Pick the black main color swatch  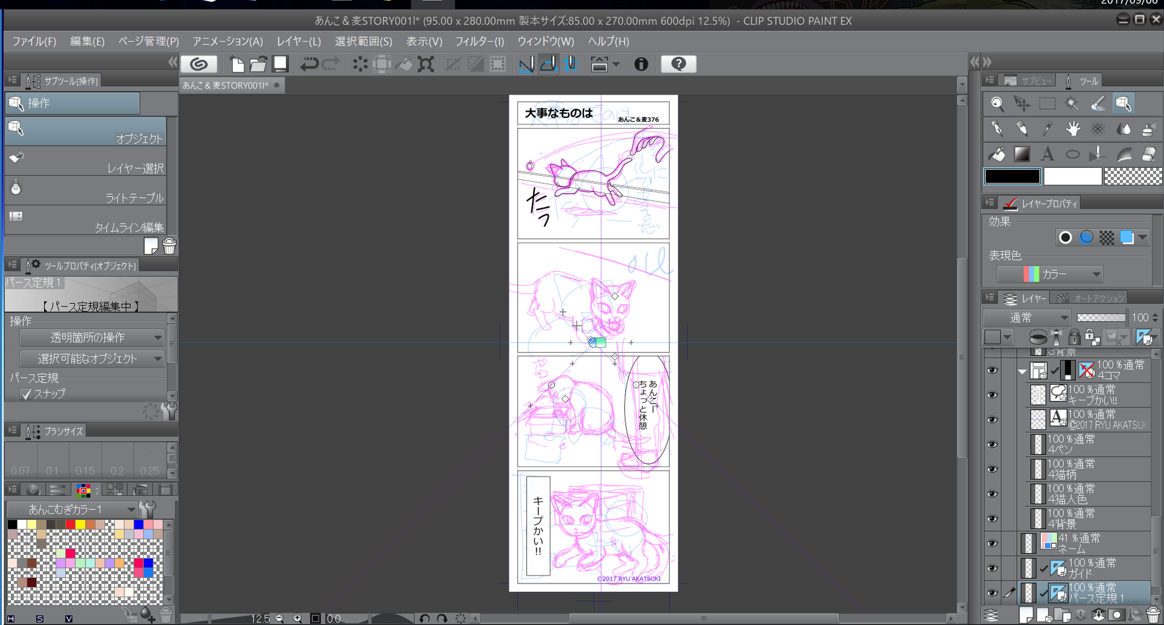pos(1012,176)
